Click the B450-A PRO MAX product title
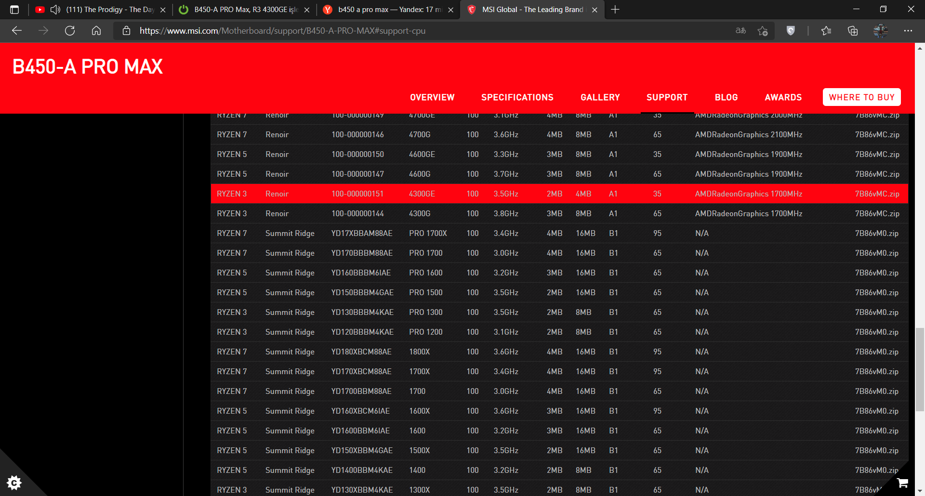925x496 pixels. 88,66
